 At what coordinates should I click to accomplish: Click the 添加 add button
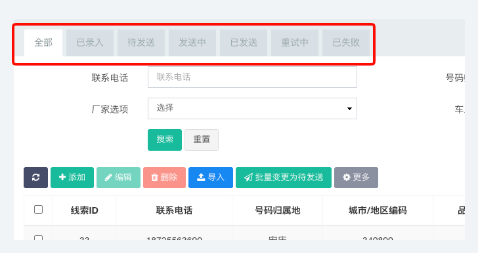pos(72,178)
